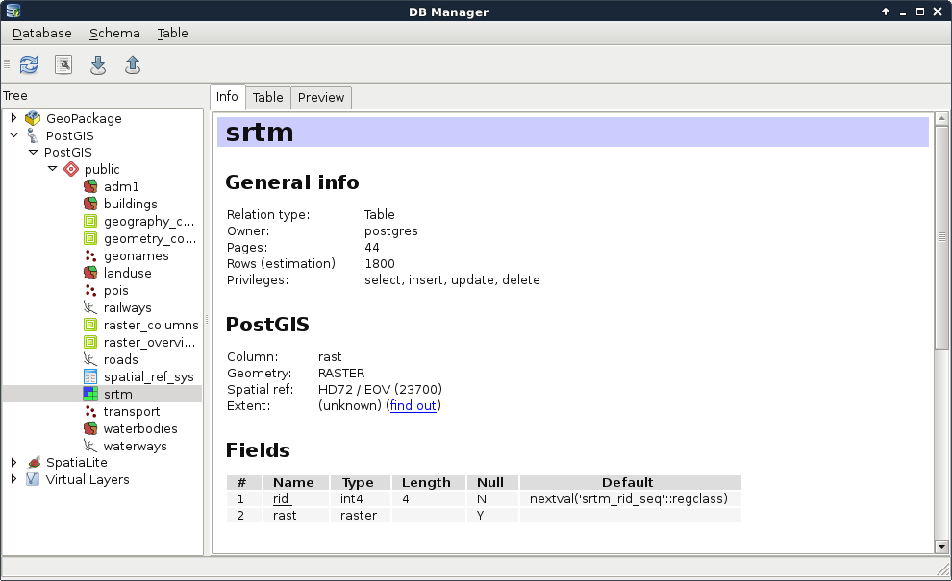
Task: Switch to the Preview tab
Action: point(320,97)
